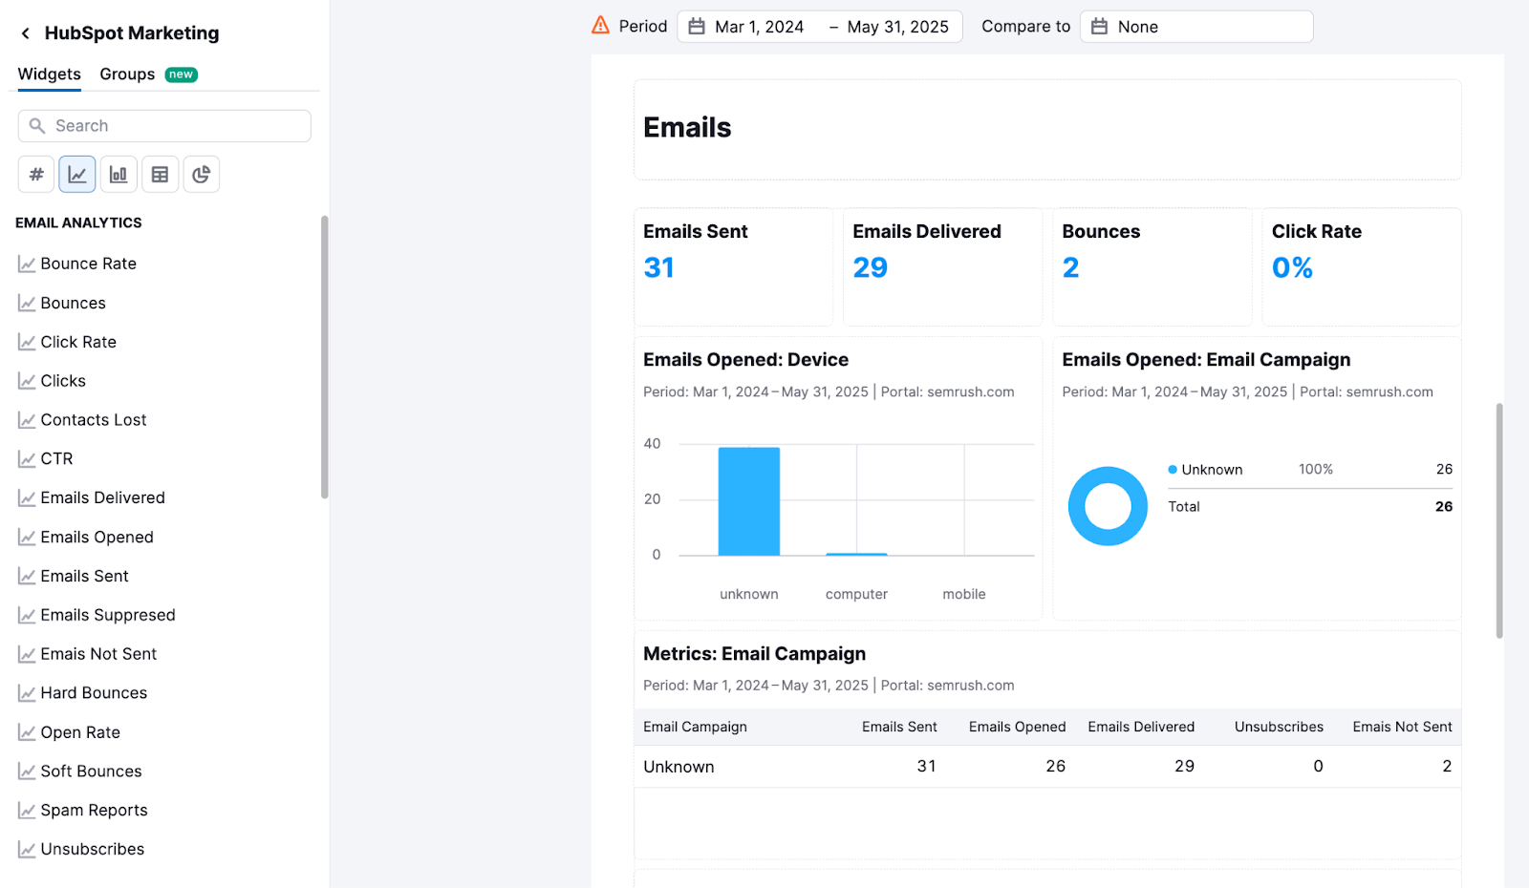Select the pie chart widget type filter
Screen dimensions: 1529x888
(201, 174)
